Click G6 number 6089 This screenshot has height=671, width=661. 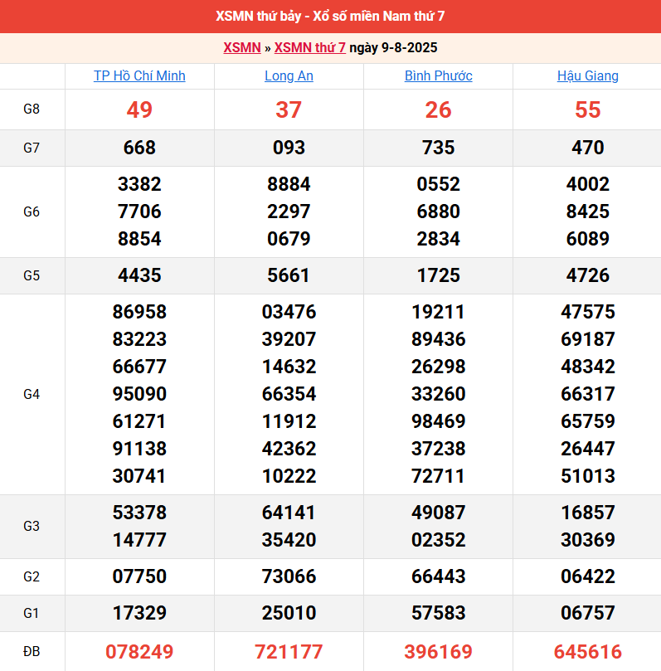(x=588, y=239)
